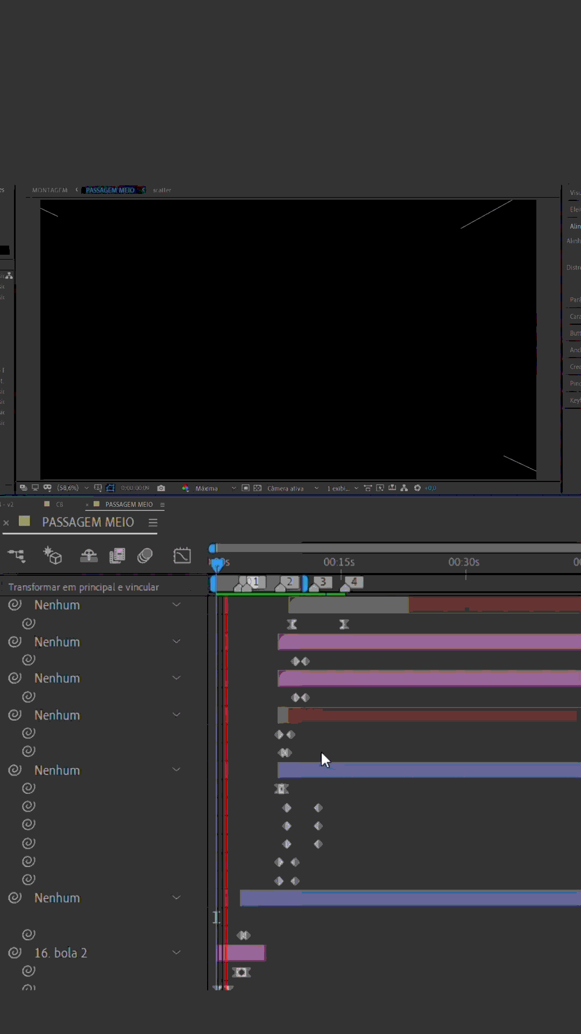The height and width of the screenshot is (1034, 581).
Task: Select timeline marker 1
Action: [x=256, y=582]
